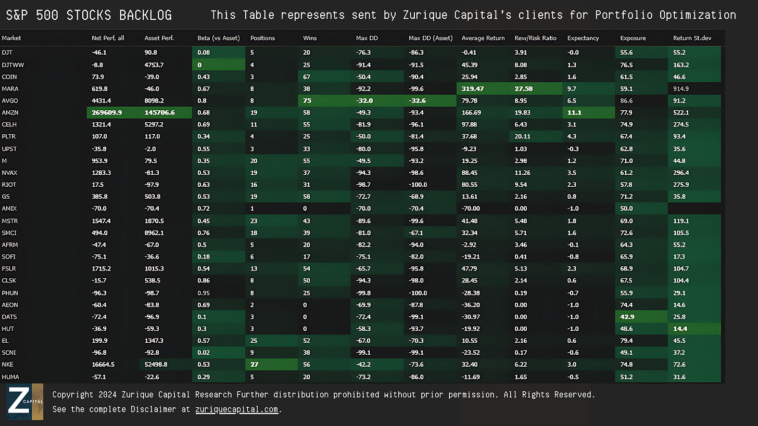Click the Return St.dev header

click(692, 38)
